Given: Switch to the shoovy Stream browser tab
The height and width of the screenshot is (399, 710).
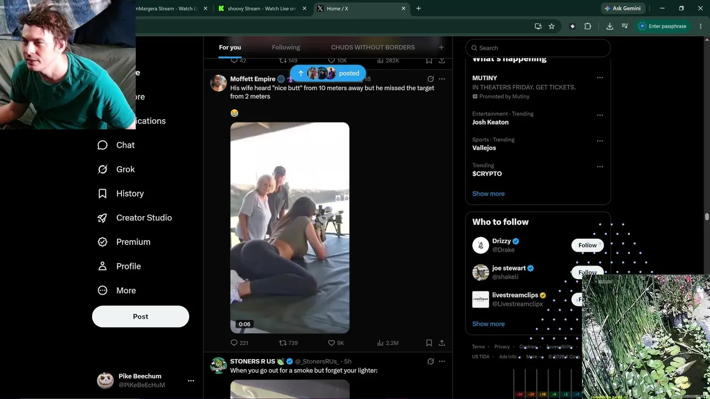Looking at the screenshot, I should coord(262,8).
